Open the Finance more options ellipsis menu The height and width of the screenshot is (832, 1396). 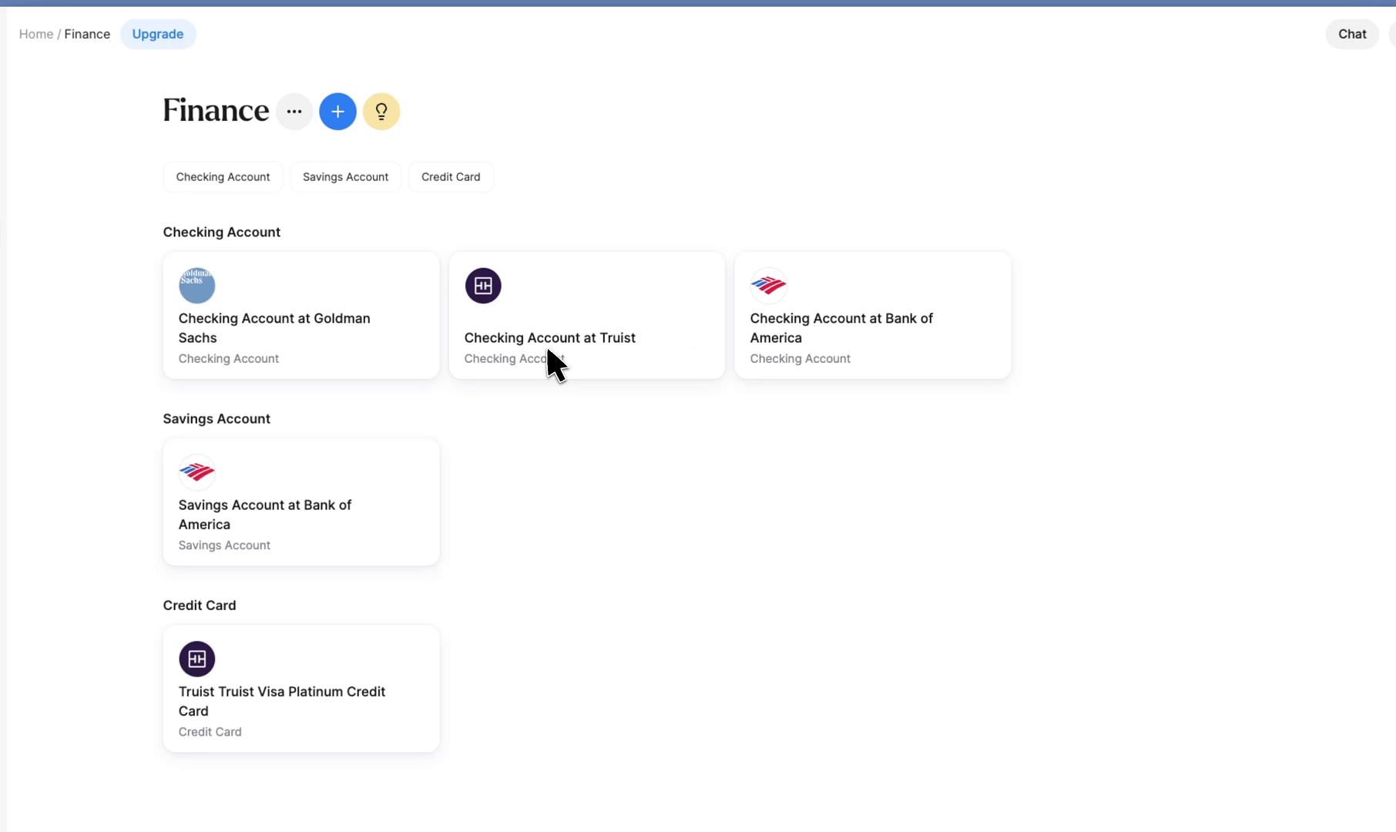pyautogui.click(x=294, y=112)
